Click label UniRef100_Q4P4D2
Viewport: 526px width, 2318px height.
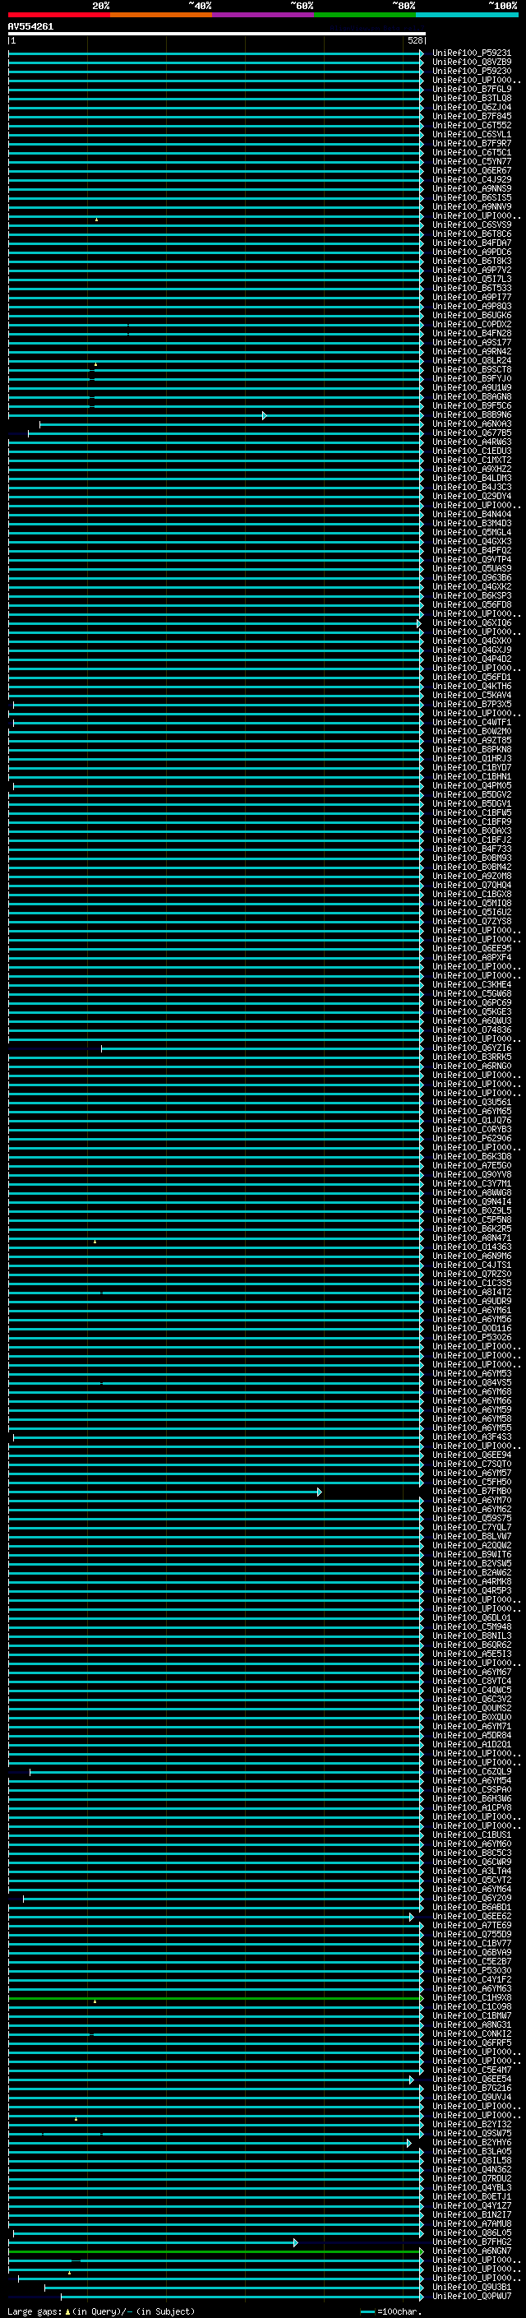471,659
